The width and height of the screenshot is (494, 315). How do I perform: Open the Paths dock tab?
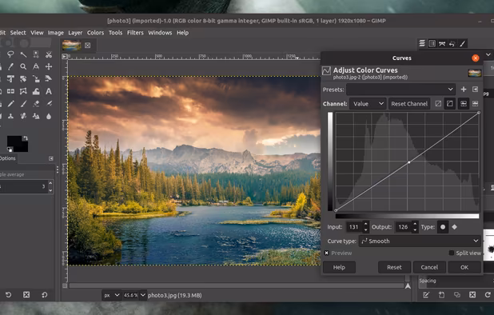(442, 43)
